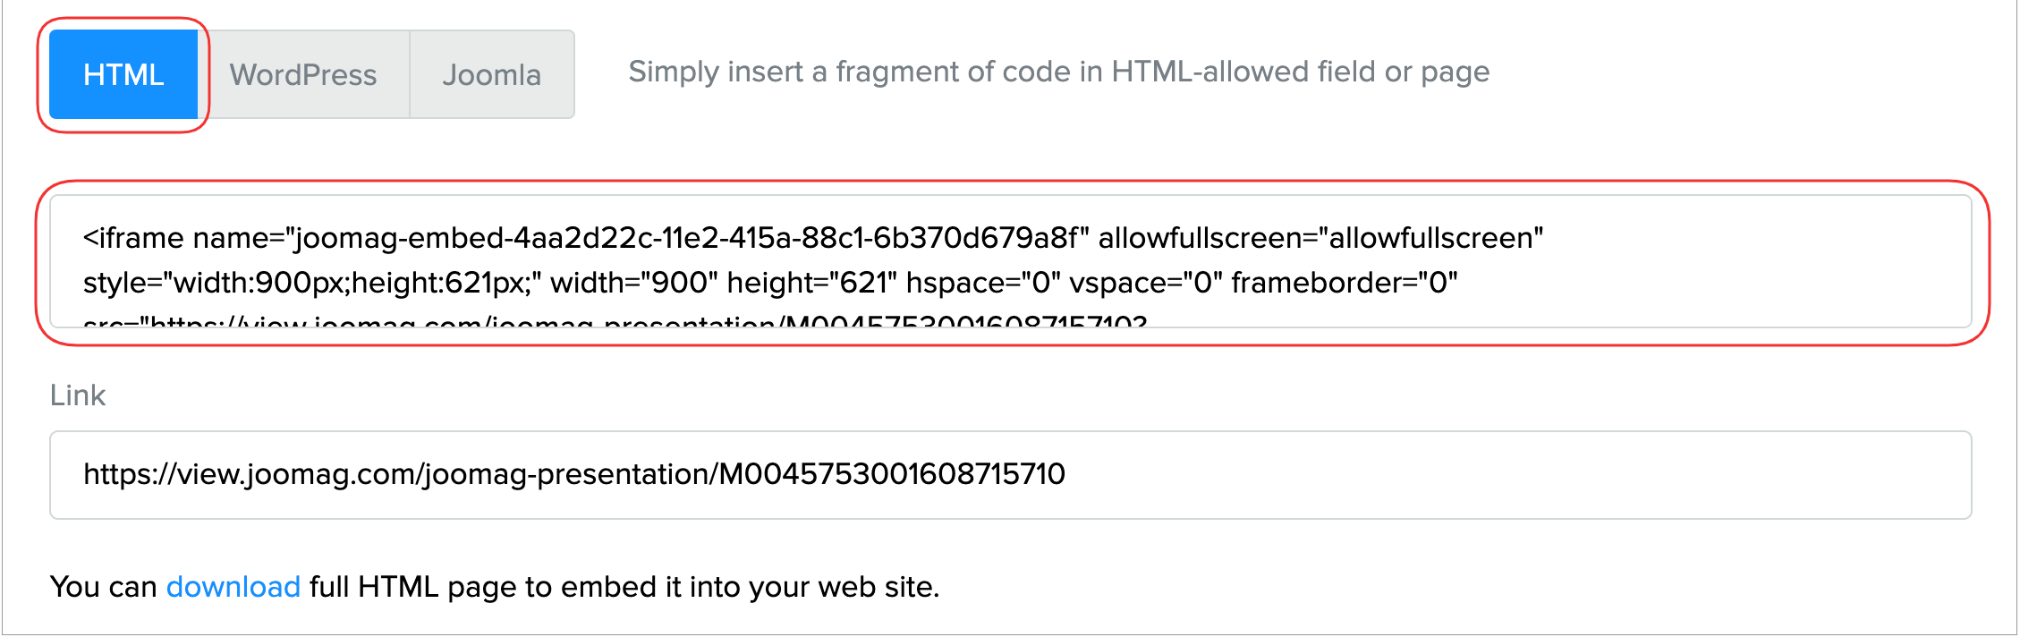
Task: Open the Joomla embed tab
Action: (x=491, y=74)
